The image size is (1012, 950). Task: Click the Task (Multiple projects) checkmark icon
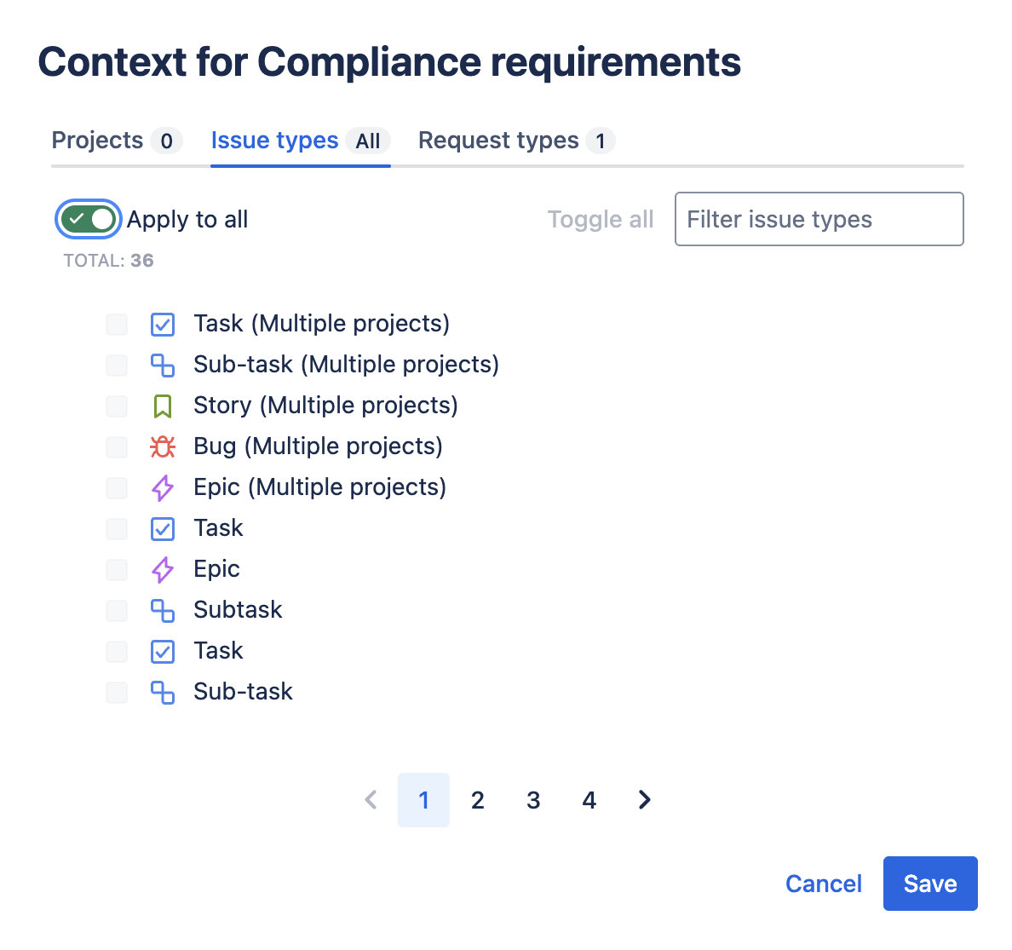coord(163,324)
